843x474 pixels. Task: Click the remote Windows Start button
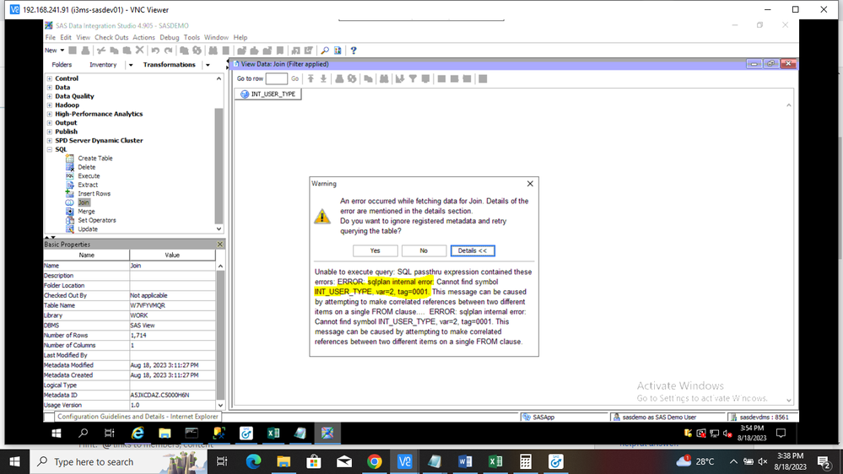tap(57, 434)
